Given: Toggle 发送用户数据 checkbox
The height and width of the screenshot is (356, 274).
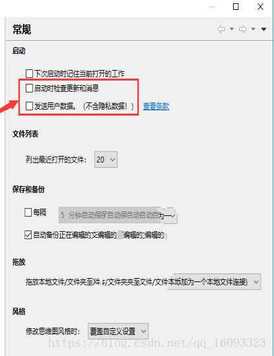Looking at the screenshot, I should pos(29,106).
